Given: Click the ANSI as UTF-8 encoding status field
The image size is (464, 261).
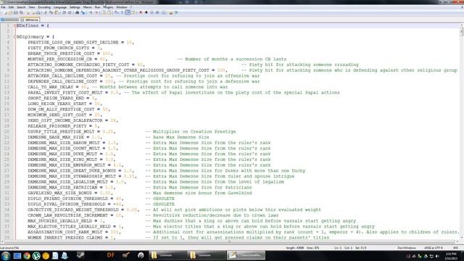Looking at the screenshot, I should pyautogui.click(x=434, y=248).
